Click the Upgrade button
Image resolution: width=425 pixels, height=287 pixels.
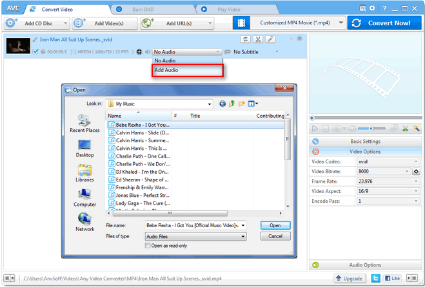(x=350, y=279)
